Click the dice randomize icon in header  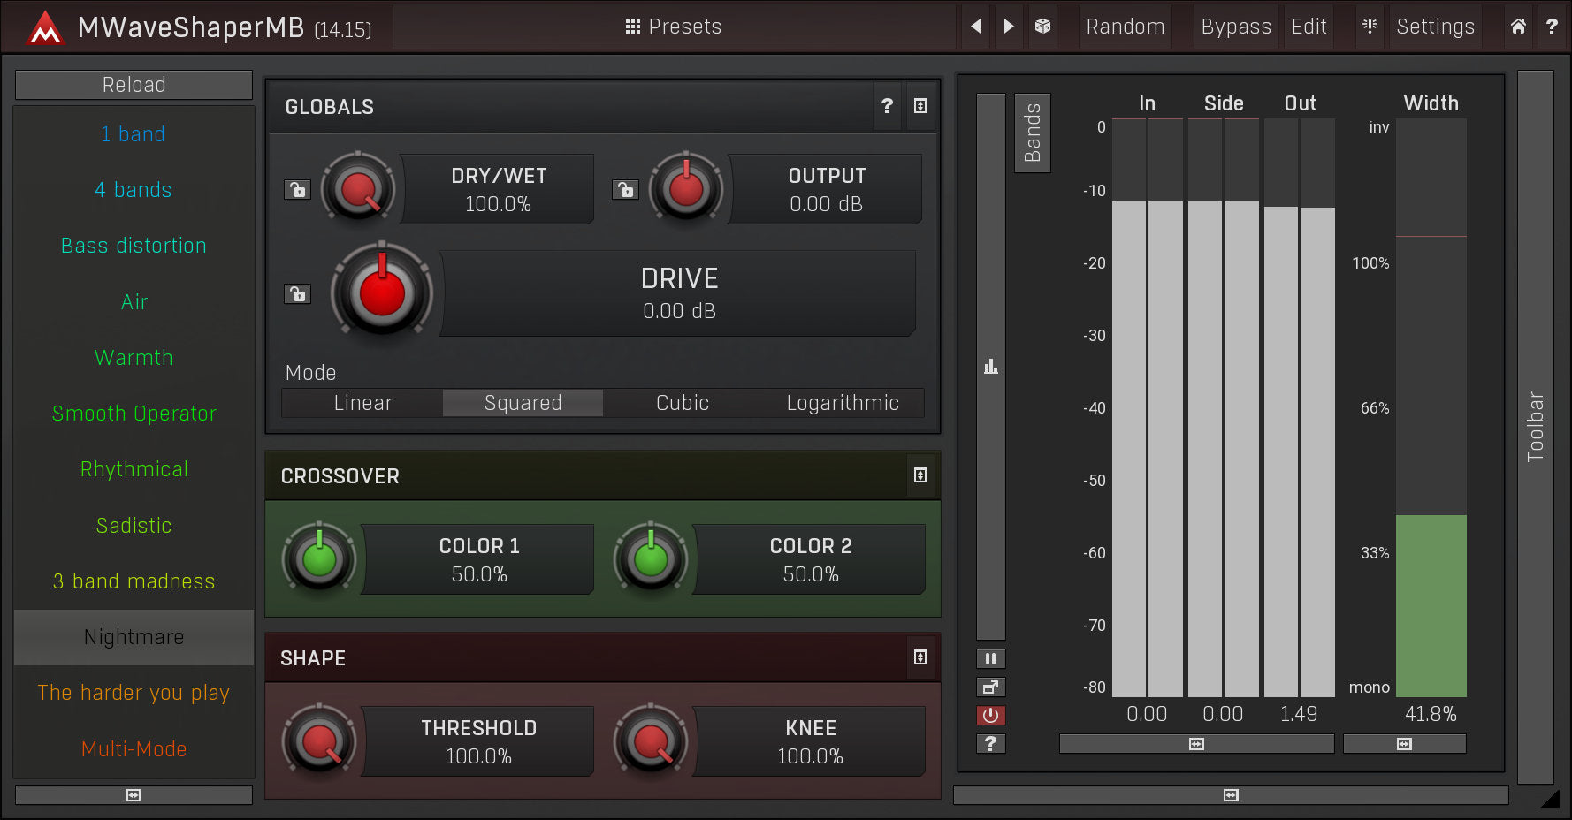1043,27
